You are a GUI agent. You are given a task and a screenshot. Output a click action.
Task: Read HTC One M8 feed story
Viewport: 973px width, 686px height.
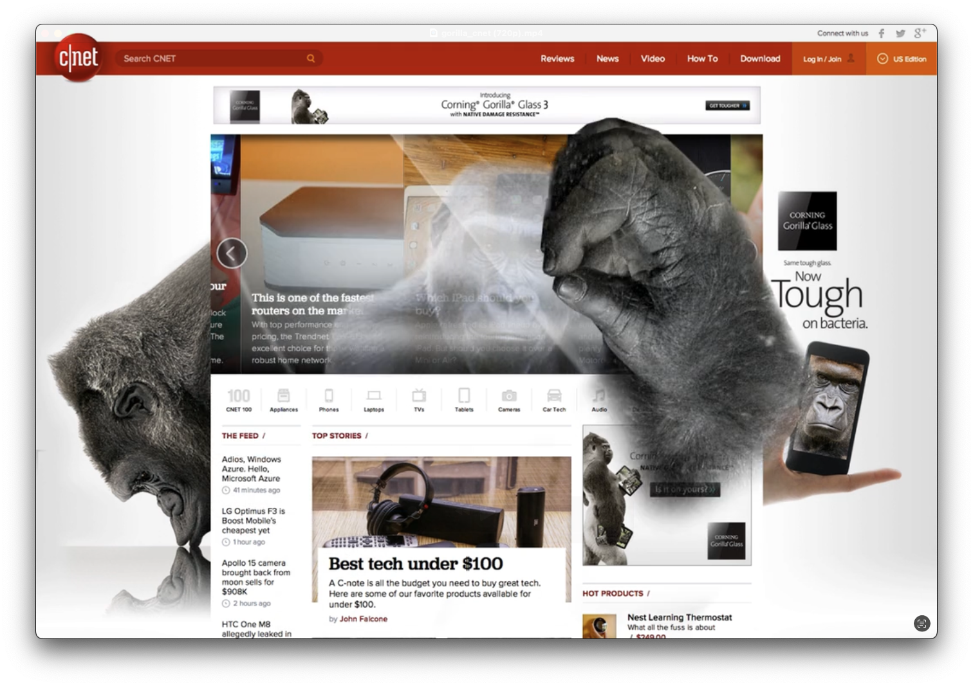[x=256, y=629]
